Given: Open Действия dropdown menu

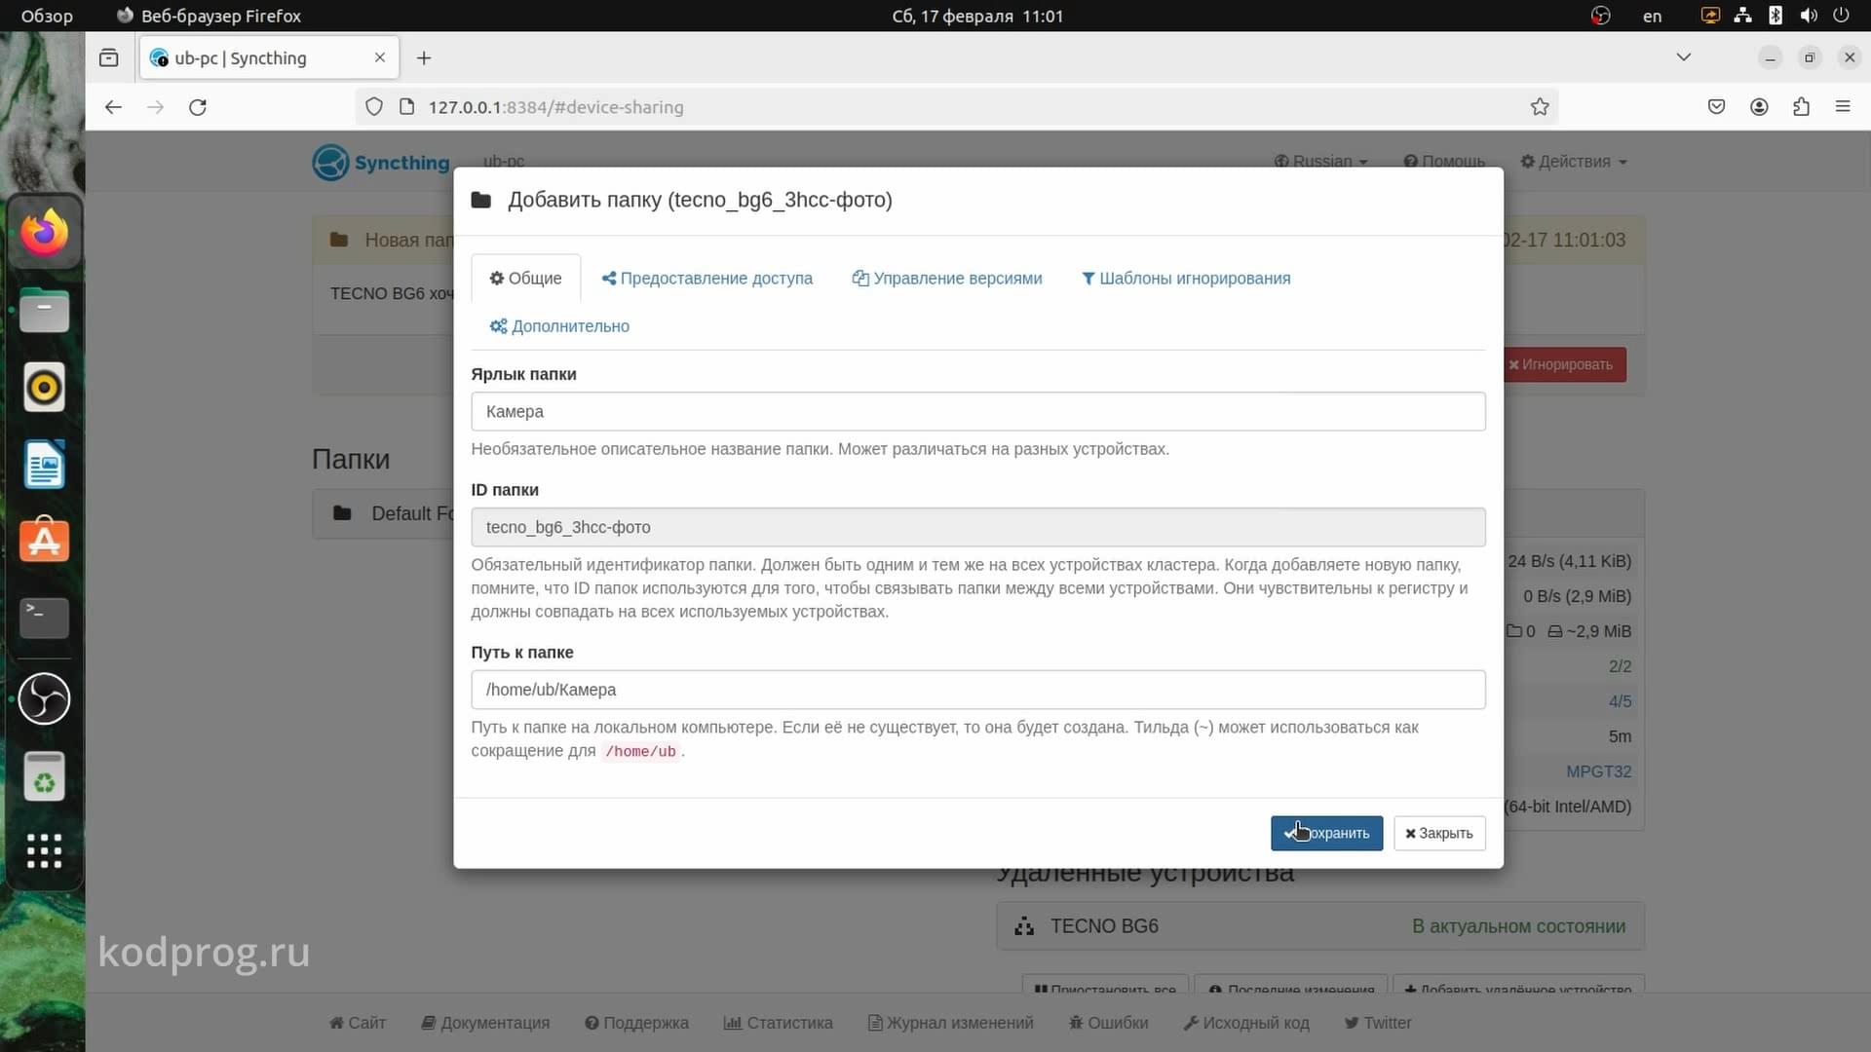Looking at the screenshot, I should pyautogui.click(x=1574, y=161).
